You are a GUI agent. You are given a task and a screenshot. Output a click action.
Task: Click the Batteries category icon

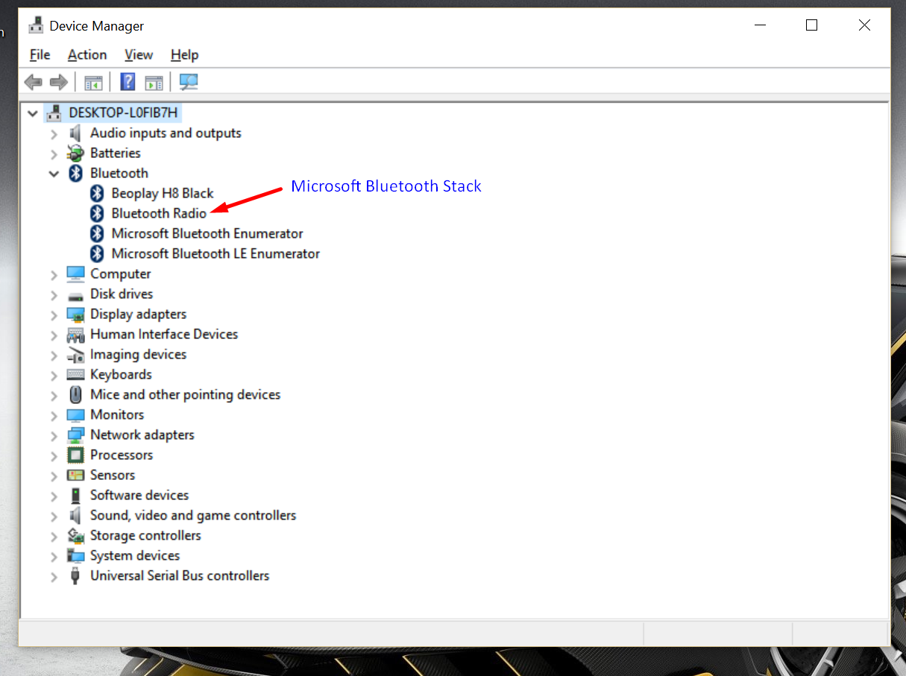tap(75, 153)
